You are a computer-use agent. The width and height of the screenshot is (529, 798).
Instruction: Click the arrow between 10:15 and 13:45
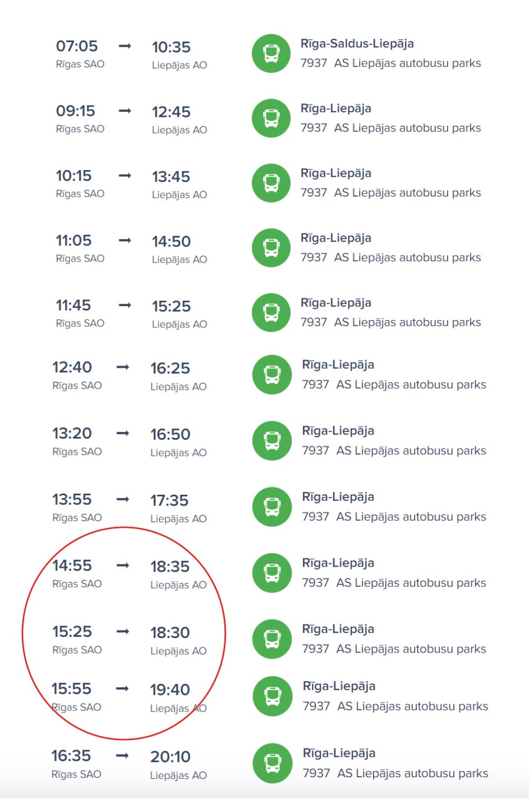(x=125, y=176)
